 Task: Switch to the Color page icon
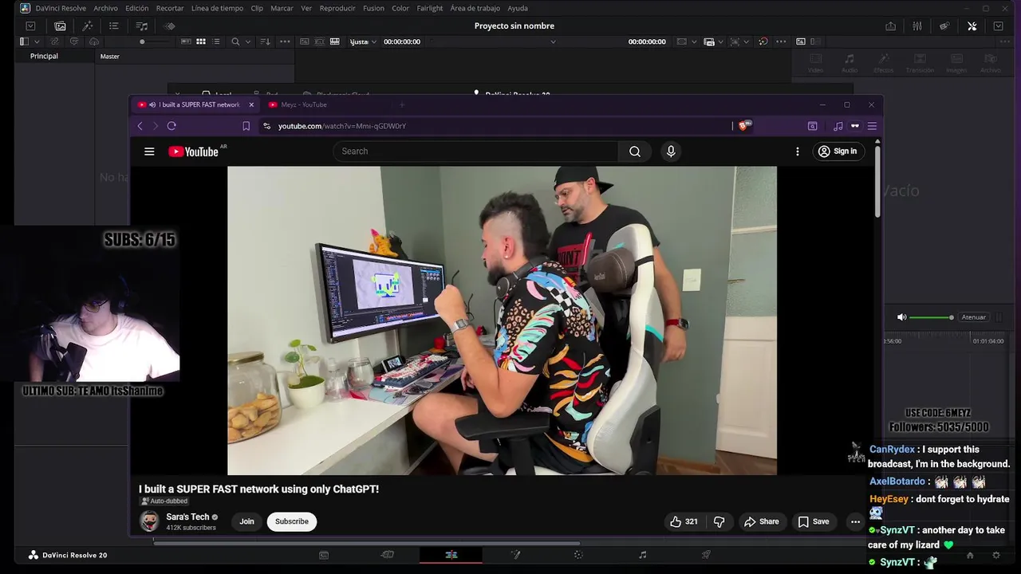coord(578,555)
